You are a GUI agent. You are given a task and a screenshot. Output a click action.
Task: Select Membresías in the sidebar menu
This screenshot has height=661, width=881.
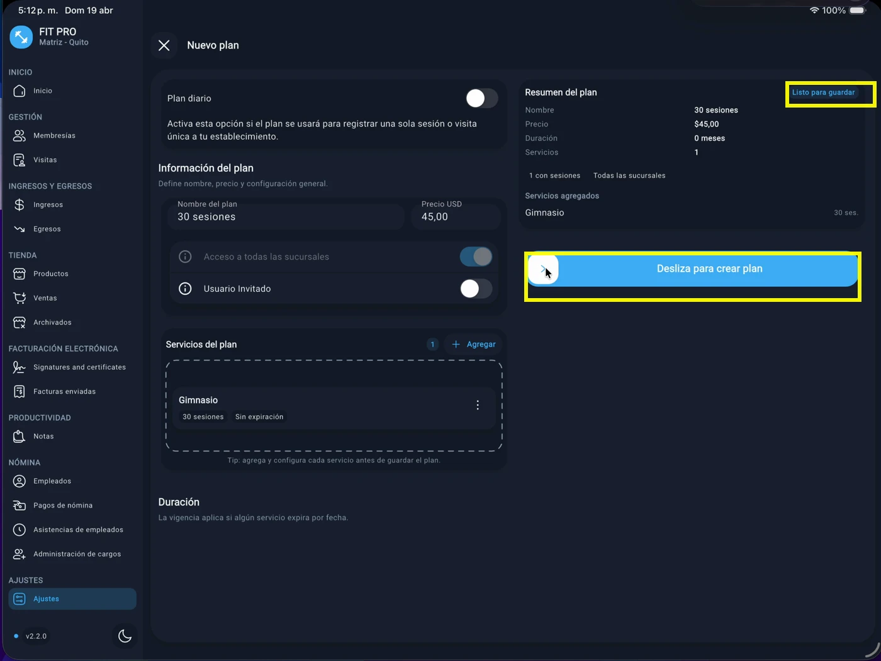click(54, 135)
